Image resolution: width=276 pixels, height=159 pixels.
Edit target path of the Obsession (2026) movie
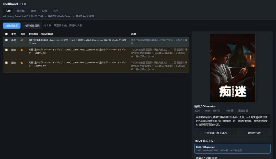(77, 42)
